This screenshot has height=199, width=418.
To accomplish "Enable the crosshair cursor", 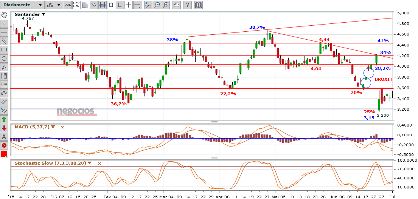I will 129,5.
